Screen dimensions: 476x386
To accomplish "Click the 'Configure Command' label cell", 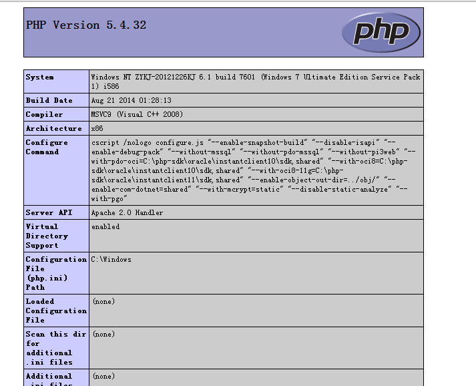I will tap(57, 170).
